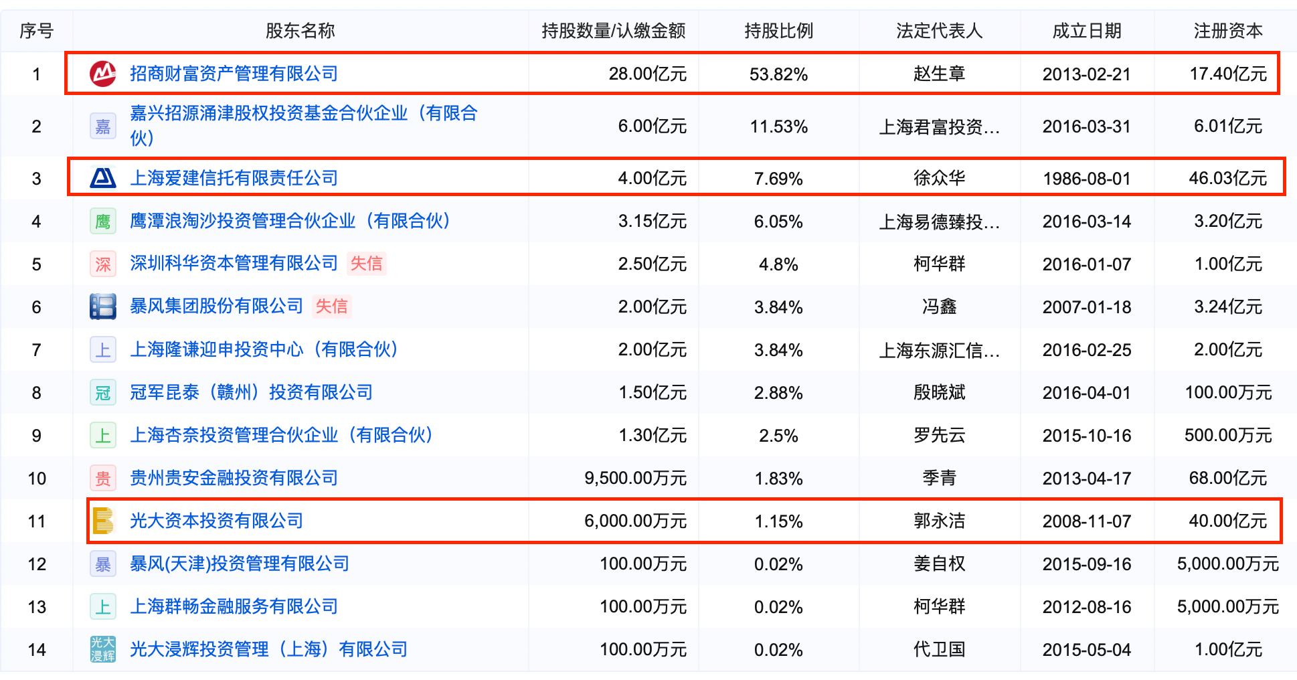Viewport: 1297px width, 680px height.
Task: Click the 持股比例 column header
Action: pos(779,31)
